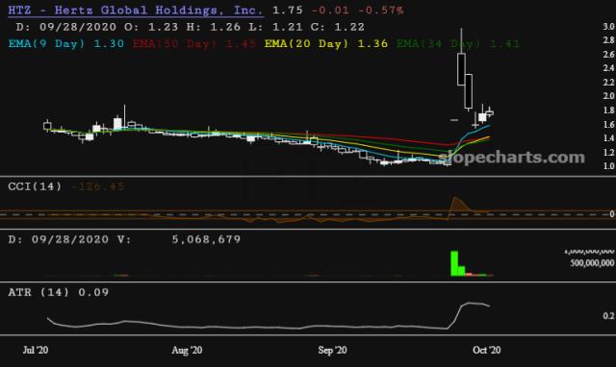Open the HTZ Hertz Global Holdings title link
The width and height of the screenshot is (616, 367).
pos(136,11)
